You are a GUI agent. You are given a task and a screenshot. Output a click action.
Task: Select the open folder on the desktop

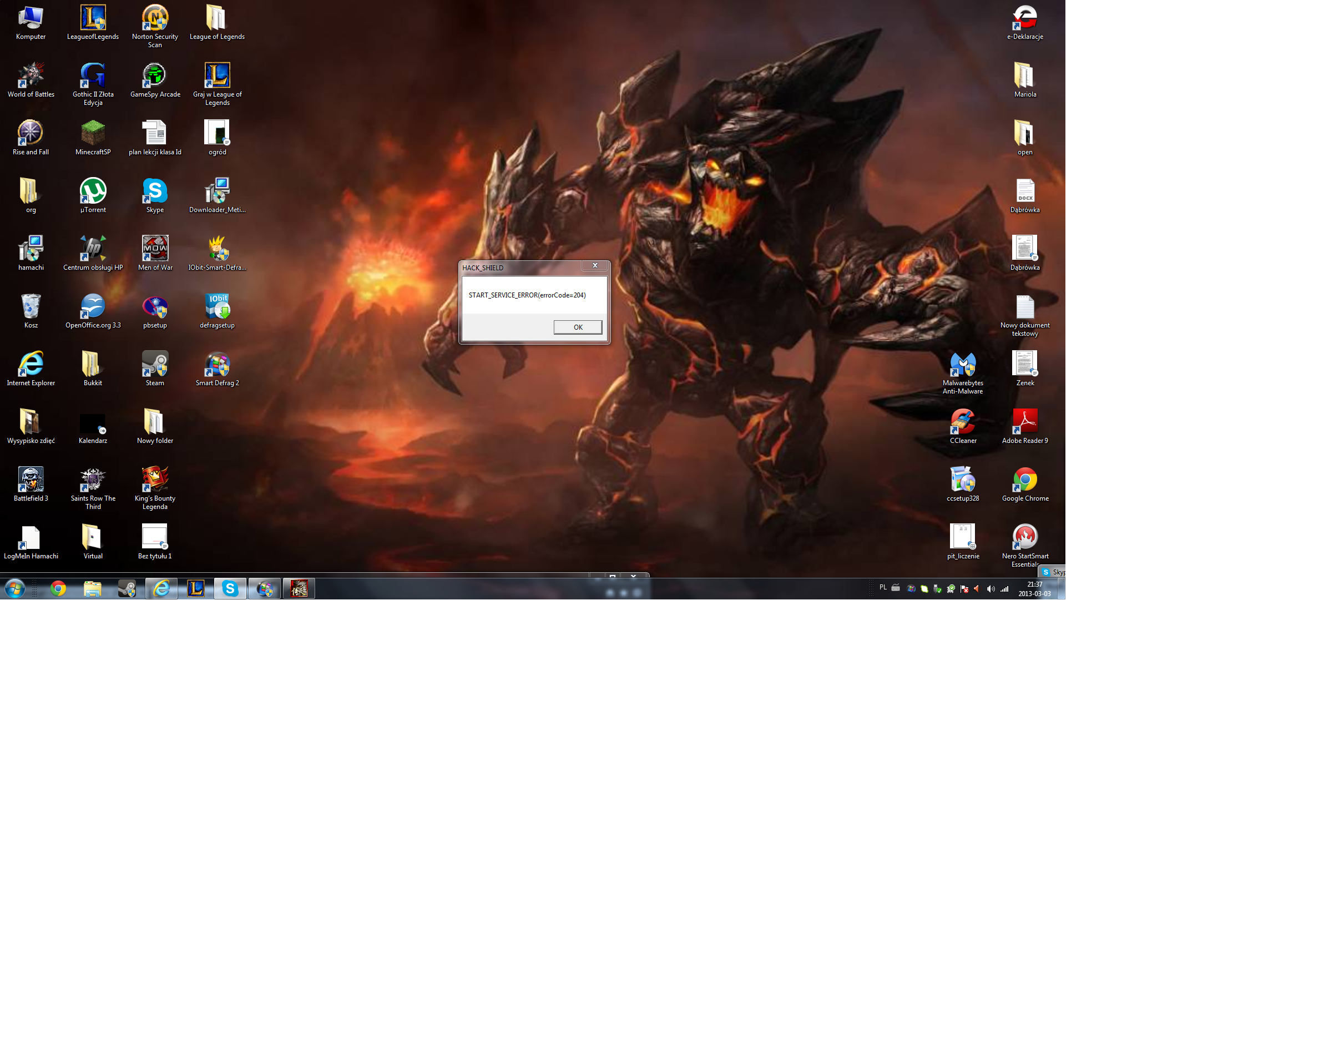pyautogui.click(x=1024, y=138)
